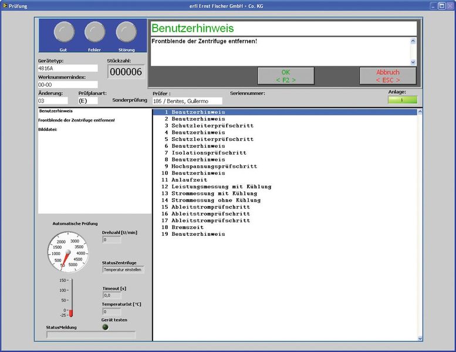The width and height of the screenshot is (456, 352).
Task: Click the Gut indicator lamp
Action: (x=64, y=32)
